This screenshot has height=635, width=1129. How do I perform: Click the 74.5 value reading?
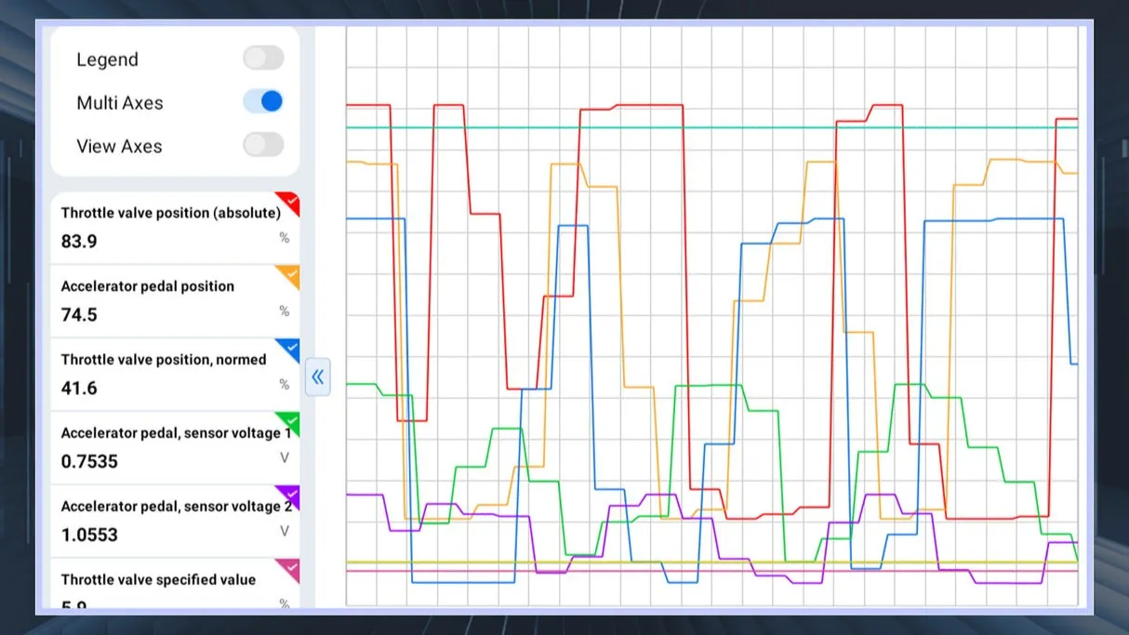[79, 315]
